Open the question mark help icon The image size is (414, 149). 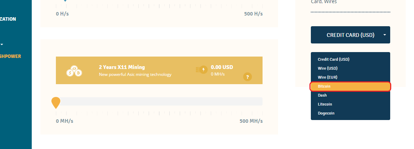(247, 77)
